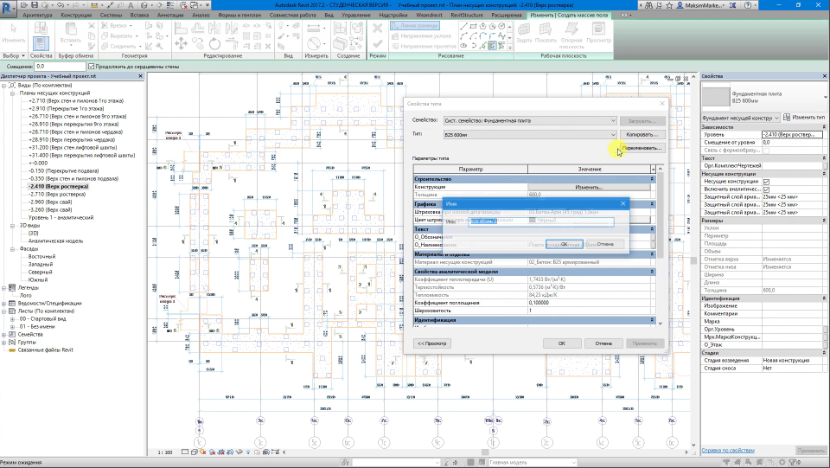Open the Revit application menu button
The height and width of the screenshot is (468, 830).
[x=9, y=9]
